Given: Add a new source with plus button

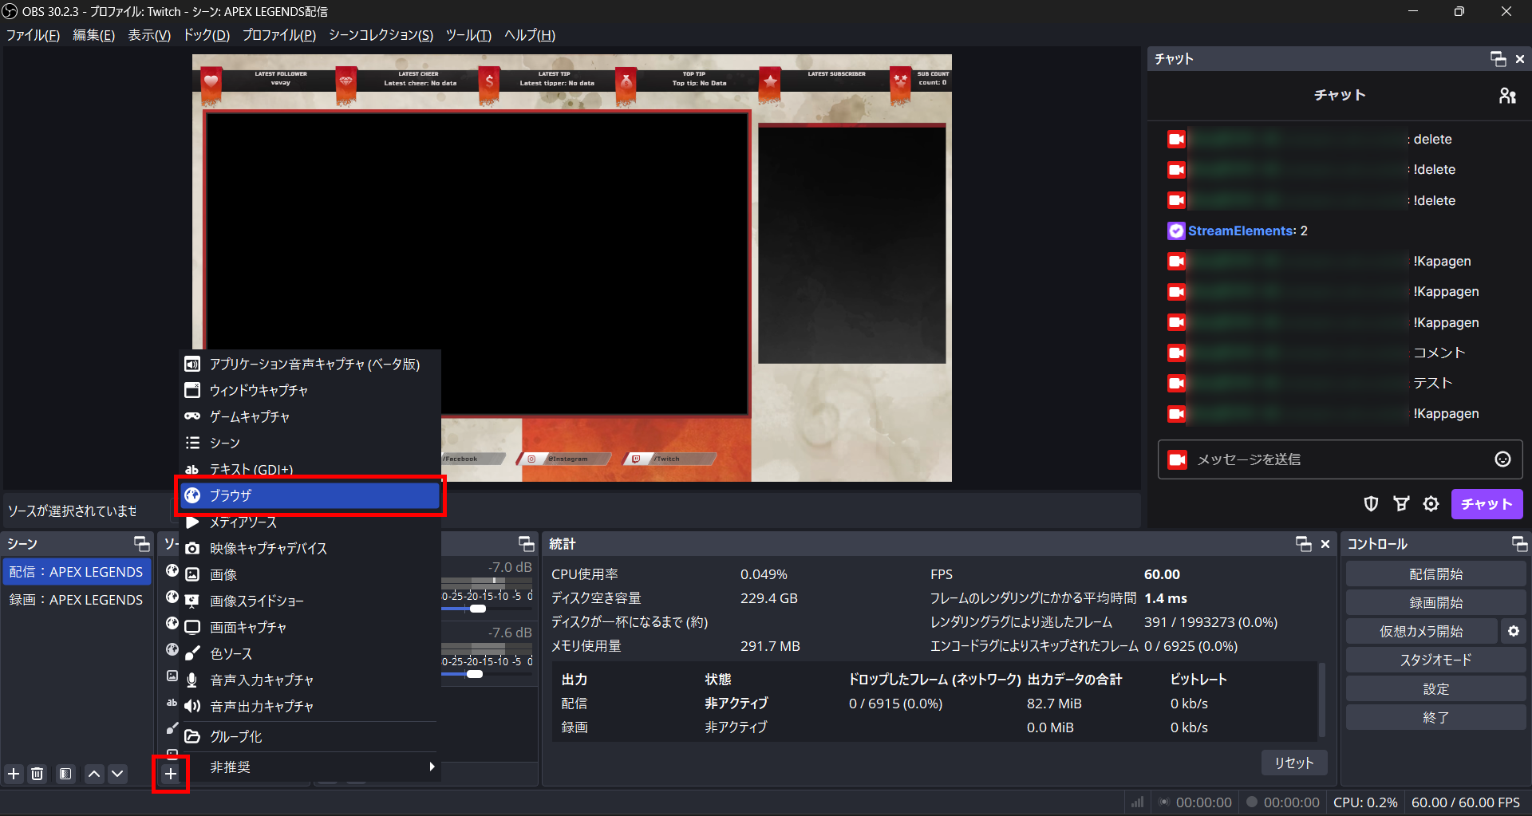Looking at the screenshot, I should [171, 774].
